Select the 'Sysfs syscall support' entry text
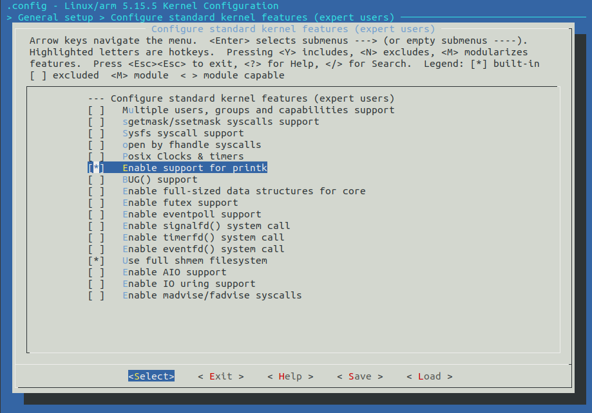The width and height of the screenshot is (592, 413). pos(183,134)
